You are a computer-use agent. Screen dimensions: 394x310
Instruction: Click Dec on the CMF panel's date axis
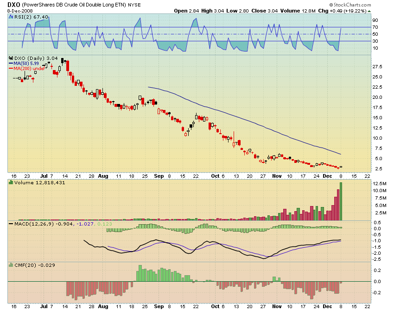click(x=327, y=306)
